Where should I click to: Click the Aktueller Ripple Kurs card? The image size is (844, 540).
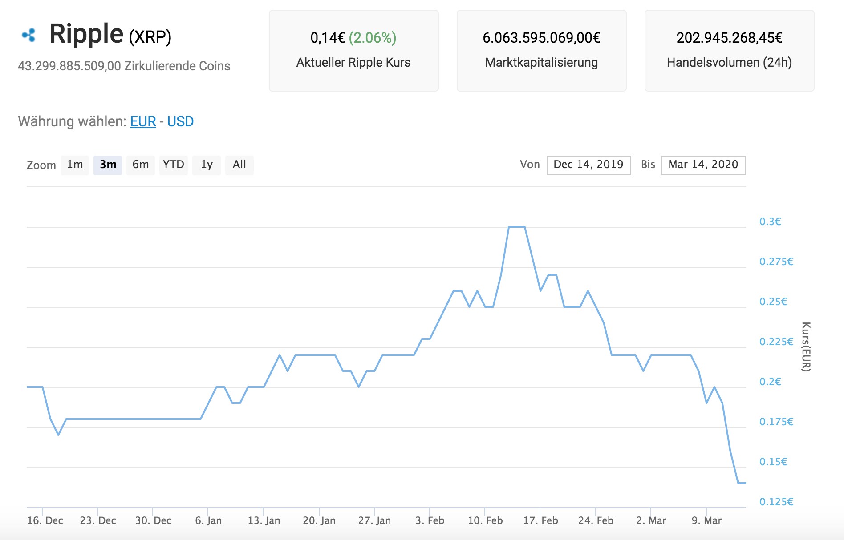(x=354, y=51)
